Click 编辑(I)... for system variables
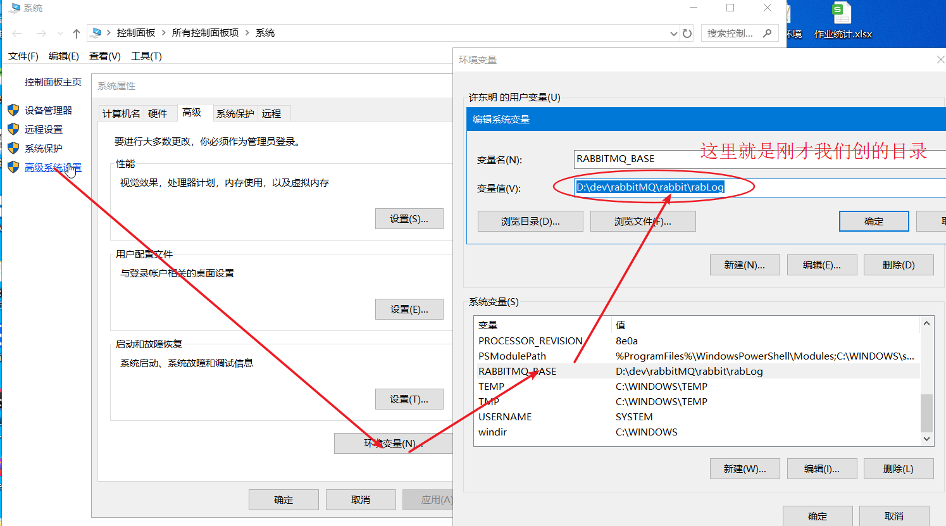 pos(822,469)
